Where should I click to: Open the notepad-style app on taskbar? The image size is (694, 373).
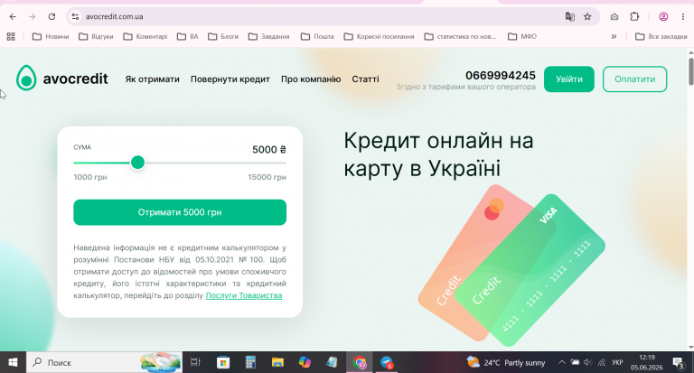click(332, 362)
